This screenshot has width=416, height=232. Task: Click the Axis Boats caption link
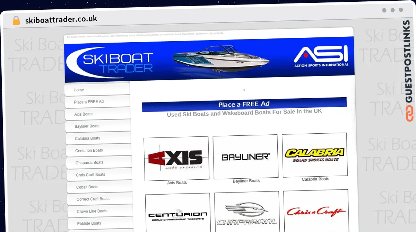177,183
